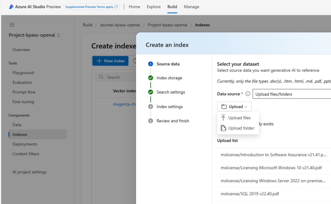
Task: Click the Index settings step label
Action: coord(170,107)
